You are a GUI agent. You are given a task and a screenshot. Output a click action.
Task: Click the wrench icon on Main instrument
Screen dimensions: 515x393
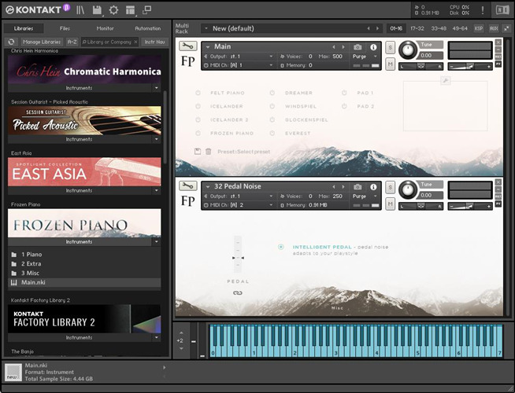[187, 46]
